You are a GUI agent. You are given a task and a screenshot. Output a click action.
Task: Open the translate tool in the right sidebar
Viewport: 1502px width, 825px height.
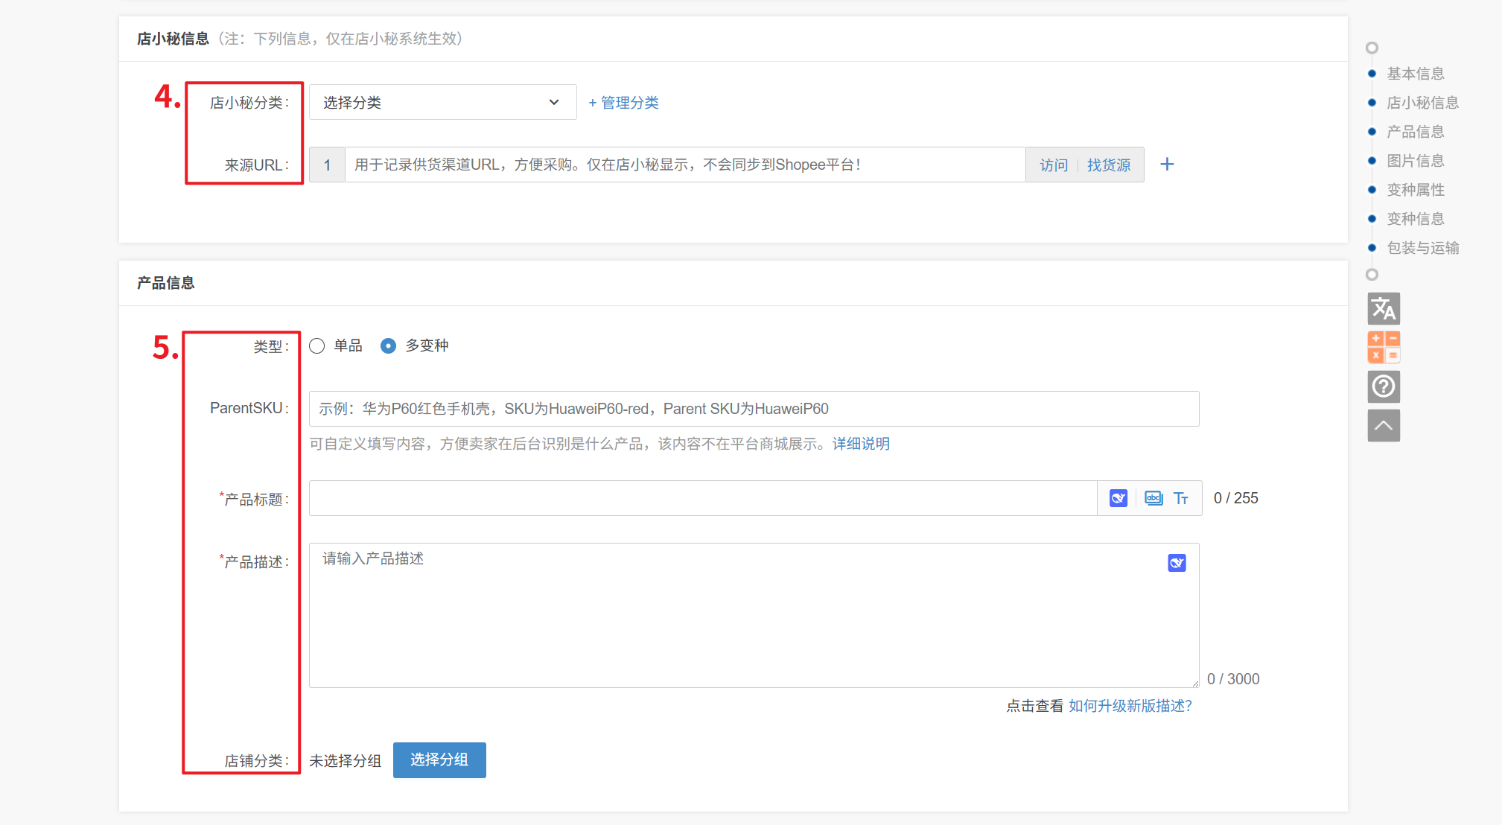[x=1384, y=308]
